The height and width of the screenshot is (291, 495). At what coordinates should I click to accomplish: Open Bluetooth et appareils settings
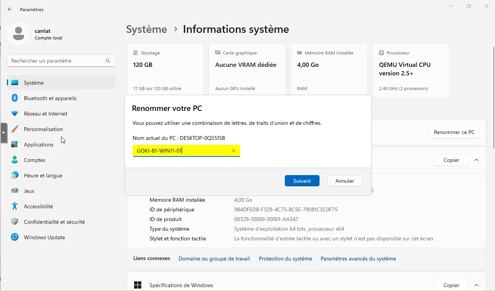(x=50, y=98)
